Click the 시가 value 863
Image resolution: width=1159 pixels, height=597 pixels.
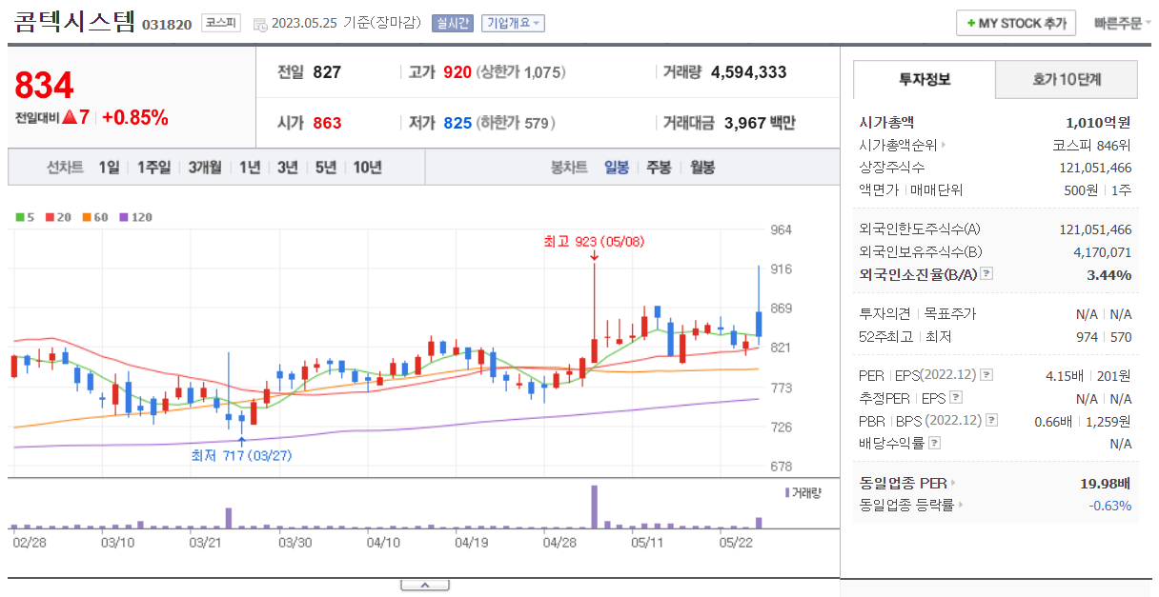[x=327, y=123]
